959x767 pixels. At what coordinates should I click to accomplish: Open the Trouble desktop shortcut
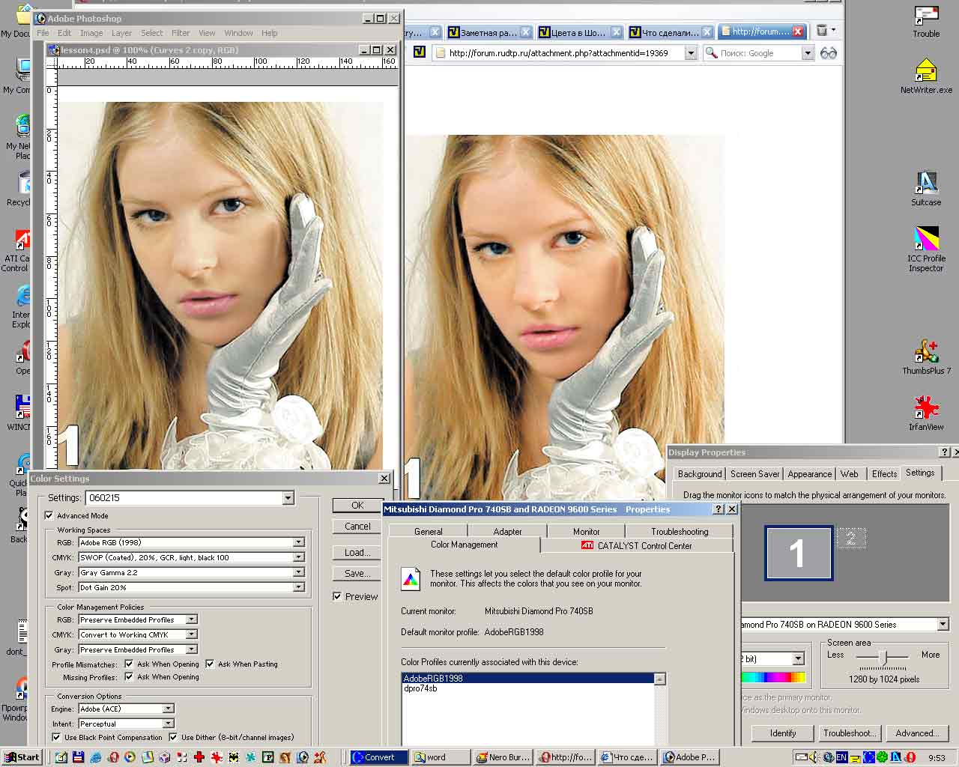pyautogui.click(x=926, y=21)
